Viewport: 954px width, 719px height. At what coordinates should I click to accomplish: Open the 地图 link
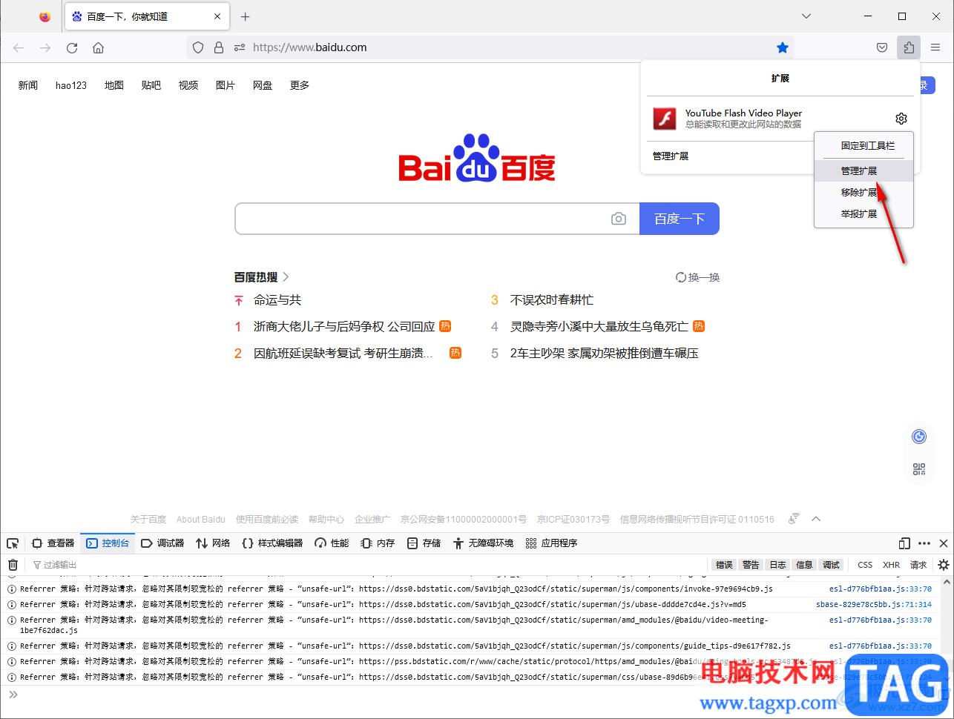(x=114, y=85)
